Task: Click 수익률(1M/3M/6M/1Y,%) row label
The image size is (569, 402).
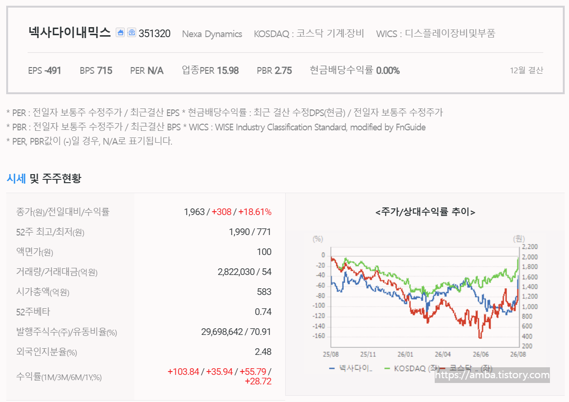Action: pos(59,377)
